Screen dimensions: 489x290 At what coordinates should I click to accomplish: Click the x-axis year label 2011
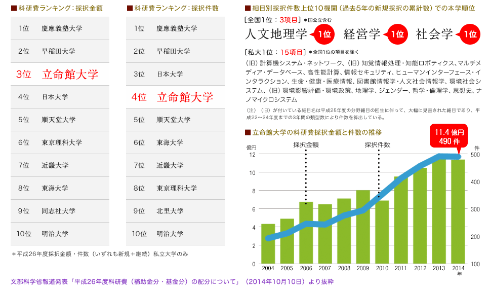point(401,268)
